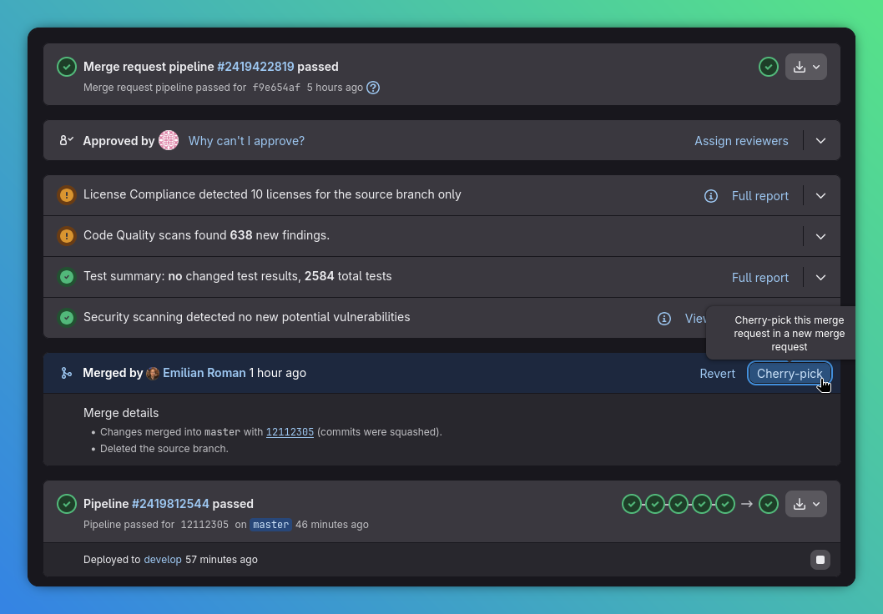Image resolution: width=883 pixels, height=614 pixels.
Task: Expand the Test summary section
Action: (x=820, y=277)
